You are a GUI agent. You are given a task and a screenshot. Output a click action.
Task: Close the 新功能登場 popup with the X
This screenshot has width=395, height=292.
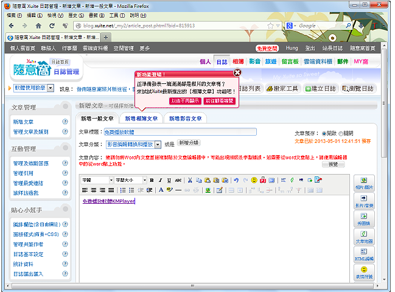237,73
